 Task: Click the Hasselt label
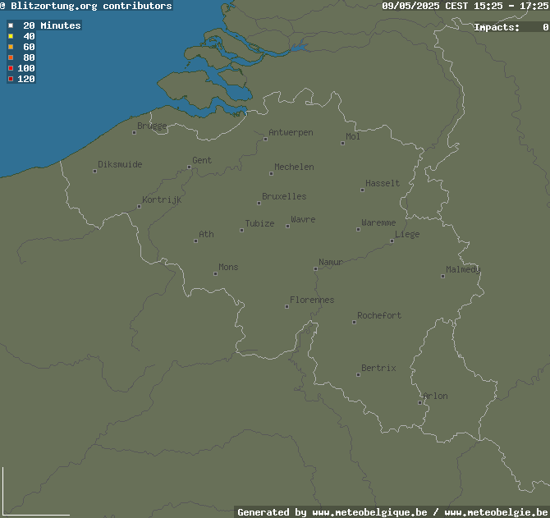click(383, 183)
